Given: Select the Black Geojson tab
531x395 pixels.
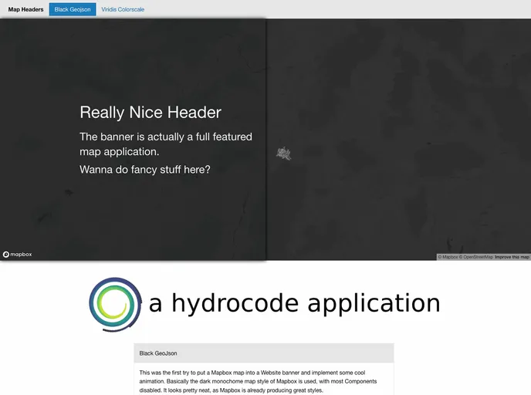Looking at the screenshot, I should coord(73,9).
